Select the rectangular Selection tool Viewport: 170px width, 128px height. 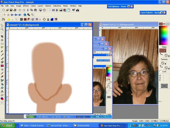tap(2, 44)
